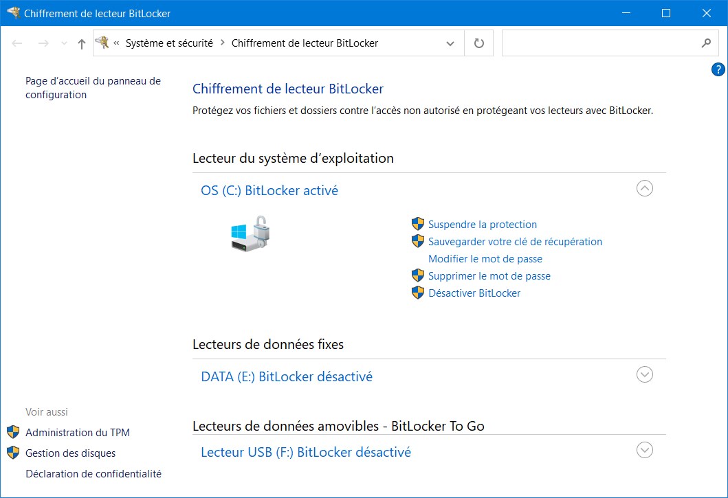Click the Chiffrement de lecteur BitLocker page title
Viewport: 728px width, 498px height.
[288, 89]
